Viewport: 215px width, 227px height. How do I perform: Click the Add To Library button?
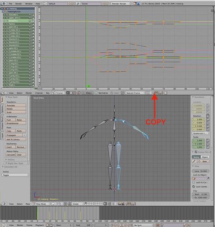[16, 139]
